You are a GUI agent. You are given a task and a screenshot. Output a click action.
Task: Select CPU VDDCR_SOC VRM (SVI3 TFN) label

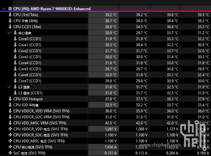pos(41,117)
